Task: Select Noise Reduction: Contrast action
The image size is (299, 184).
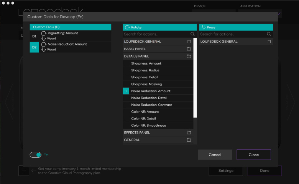Action: tap(158, 105)
